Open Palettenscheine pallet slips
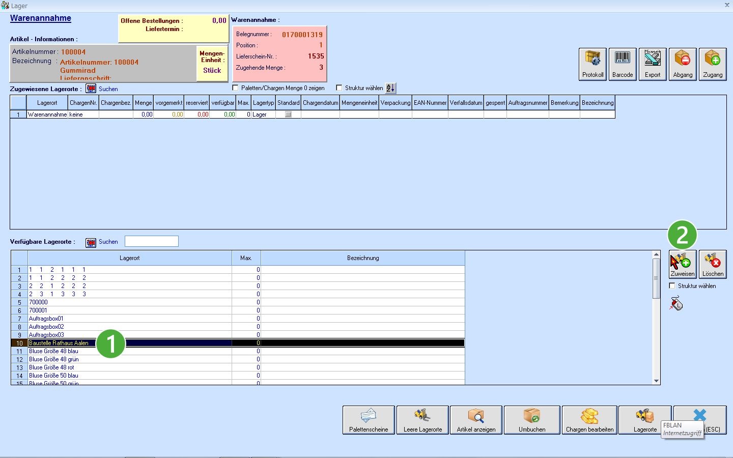Viewport: 733px width, 458px height. pos(369,420)
